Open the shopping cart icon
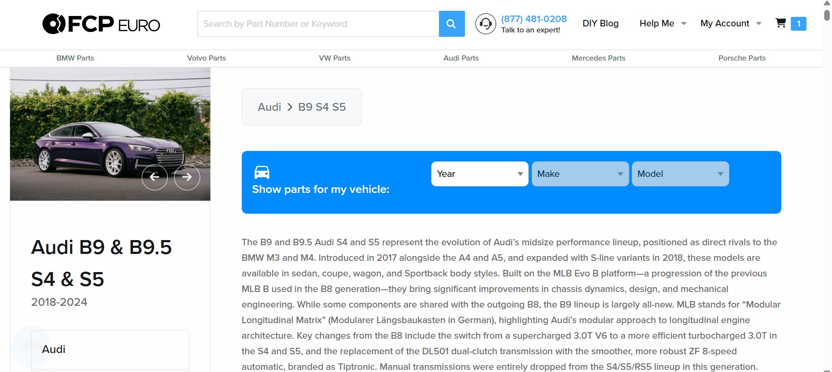This screenshot has width=832, height=372. 780,23
